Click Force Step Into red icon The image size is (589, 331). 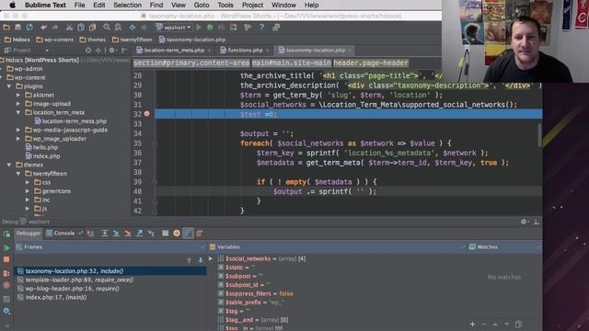point(128,233)
